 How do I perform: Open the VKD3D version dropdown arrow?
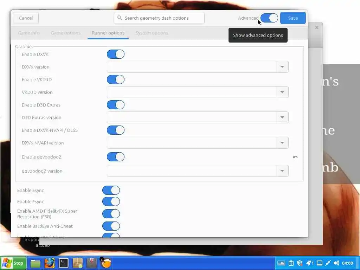282,92
